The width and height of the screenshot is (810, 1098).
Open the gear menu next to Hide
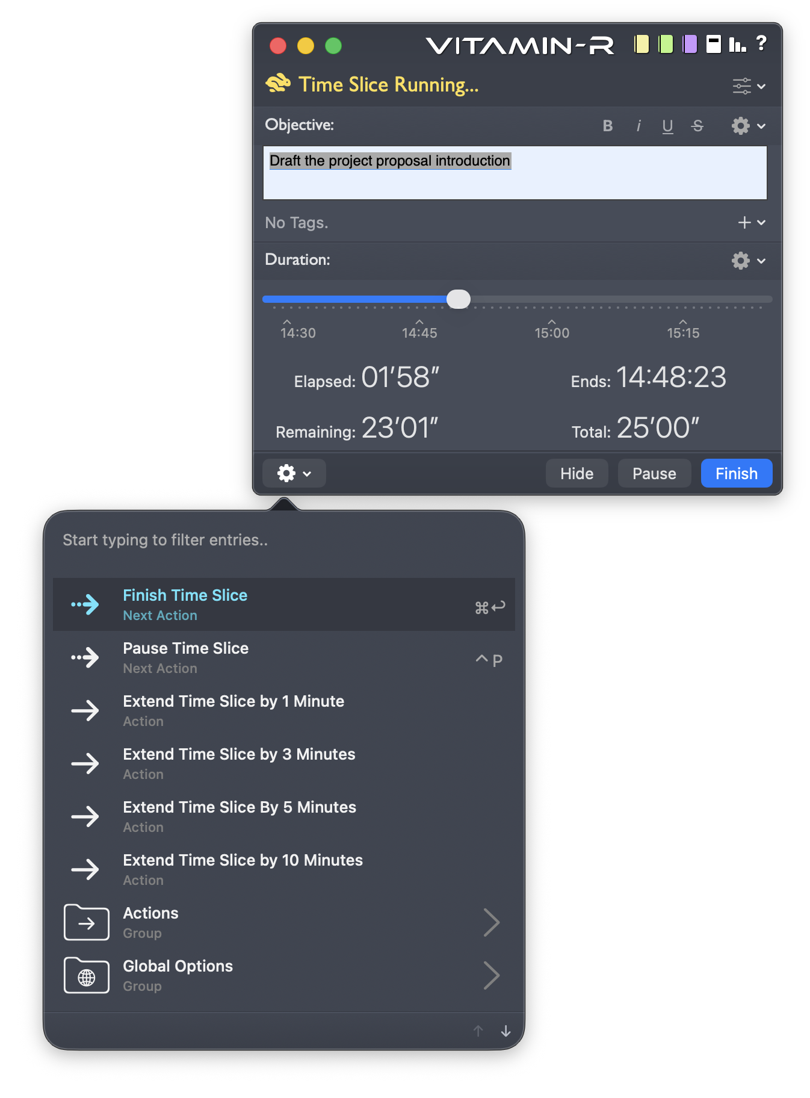[294, 473]
